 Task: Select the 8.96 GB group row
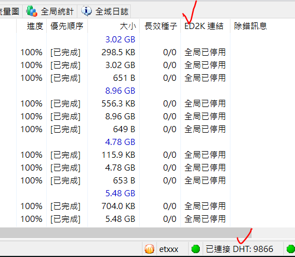[x=147, y=91]
